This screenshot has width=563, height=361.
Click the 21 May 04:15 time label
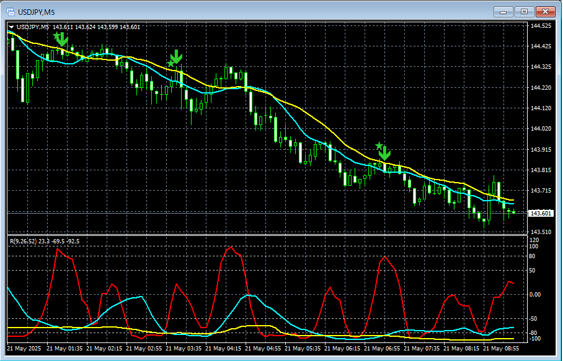click(x=224, y=349)
